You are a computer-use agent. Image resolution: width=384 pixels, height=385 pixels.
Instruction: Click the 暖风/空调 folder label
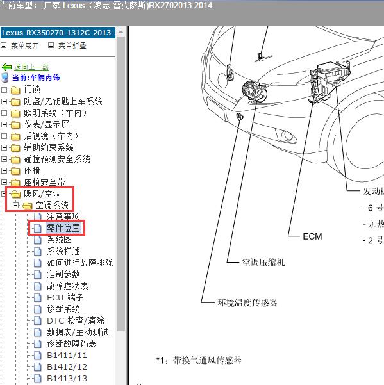pyautogui.click(x=42, y=193)
